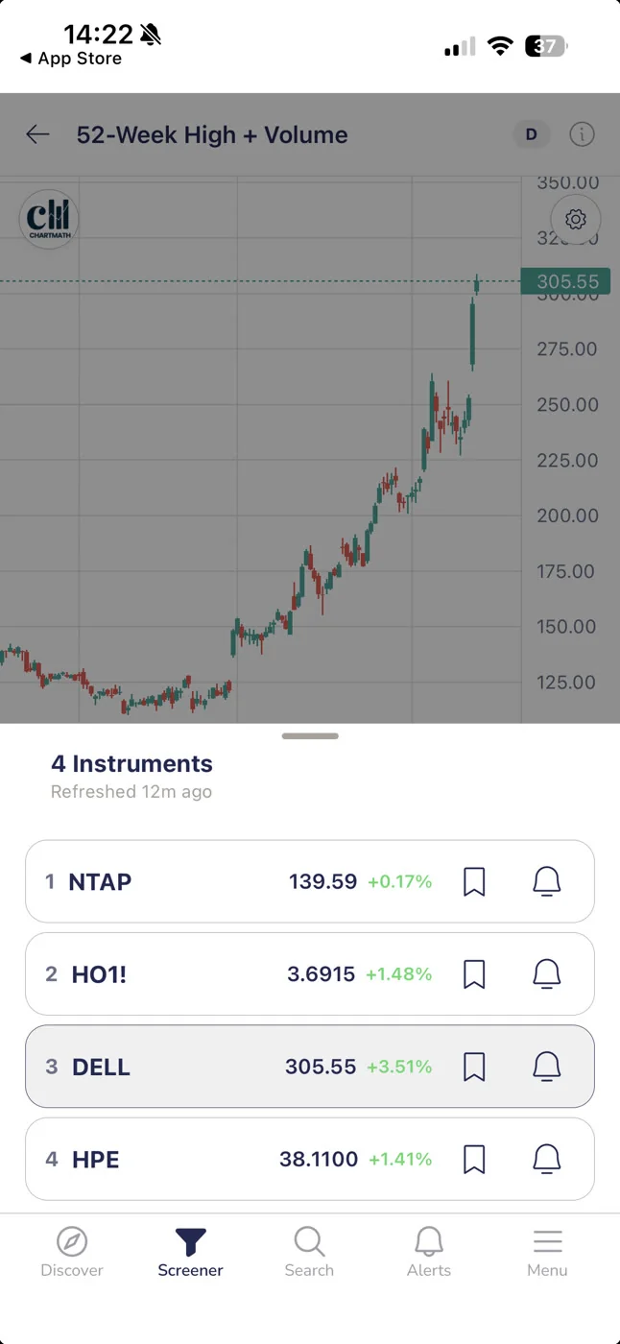Tap the ChartMath logo badge
The height and width of the screenshot is (1344, 620).
pos(48,219)
